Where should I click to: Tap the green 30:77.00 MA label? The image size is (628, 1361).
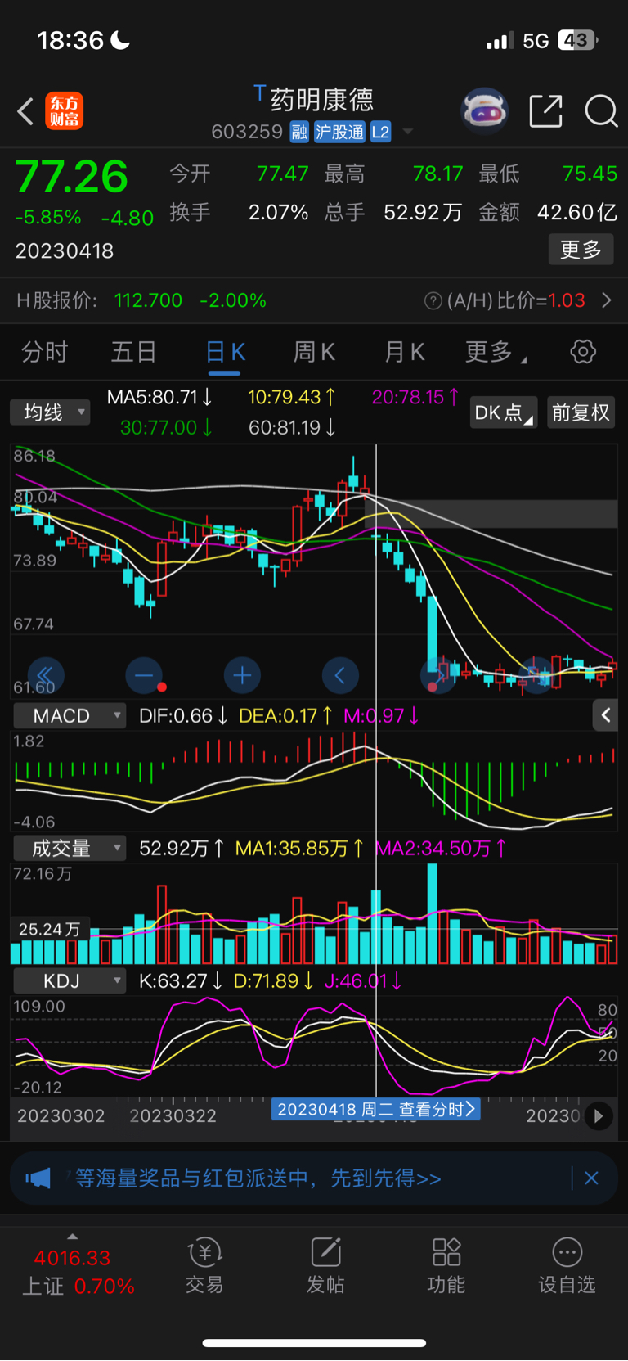pos(166,427)
